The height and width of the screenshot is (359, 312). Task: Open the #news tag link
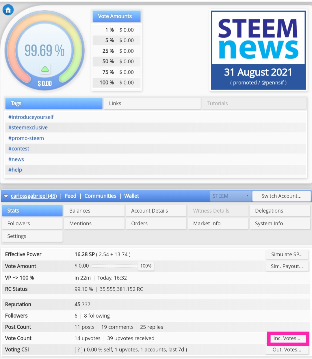16,159
